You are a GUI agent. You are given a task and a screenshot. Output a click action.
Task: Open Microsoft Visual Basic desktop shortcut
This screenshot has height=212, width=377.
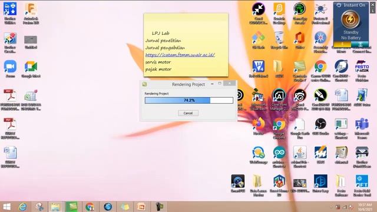(x=259, y=100)
